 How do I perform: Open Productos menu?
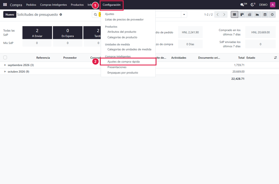tap(77, 5)
